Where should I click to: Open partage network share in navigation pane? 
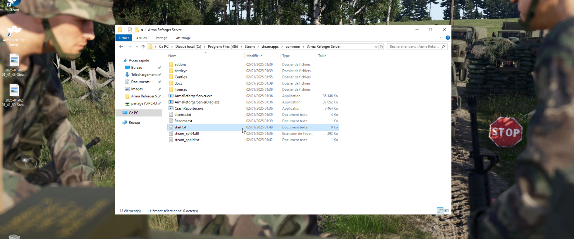pos(144,103)
